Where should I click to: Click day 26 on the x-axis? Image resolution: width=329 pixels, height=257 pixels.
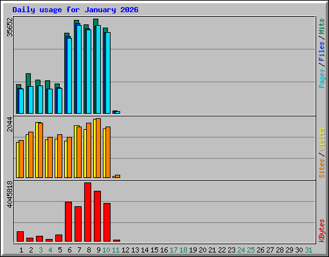(x=260, y=250)
